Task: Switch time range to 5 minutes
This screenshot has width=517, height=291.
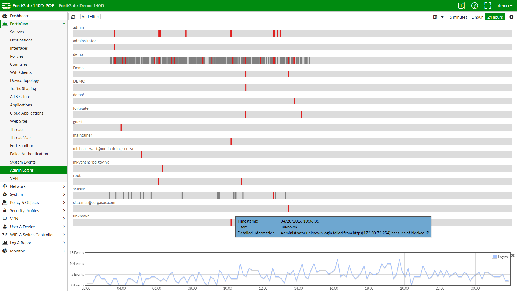Action: point(458,17)
